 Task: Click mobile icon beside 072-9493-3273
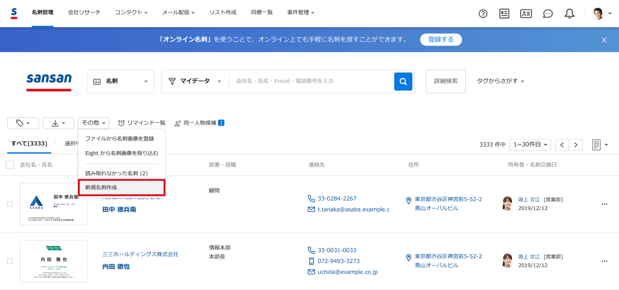(311, 261)
